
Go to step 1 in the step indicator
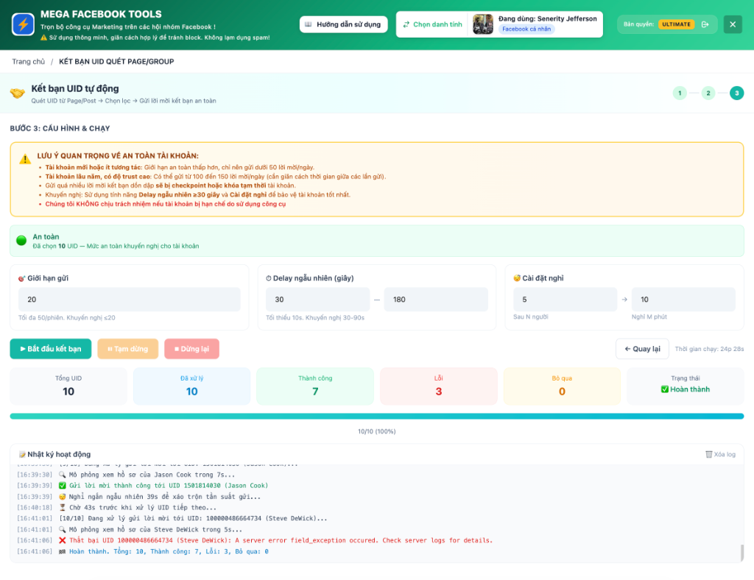pyautogui.click(x=680, y=93)
